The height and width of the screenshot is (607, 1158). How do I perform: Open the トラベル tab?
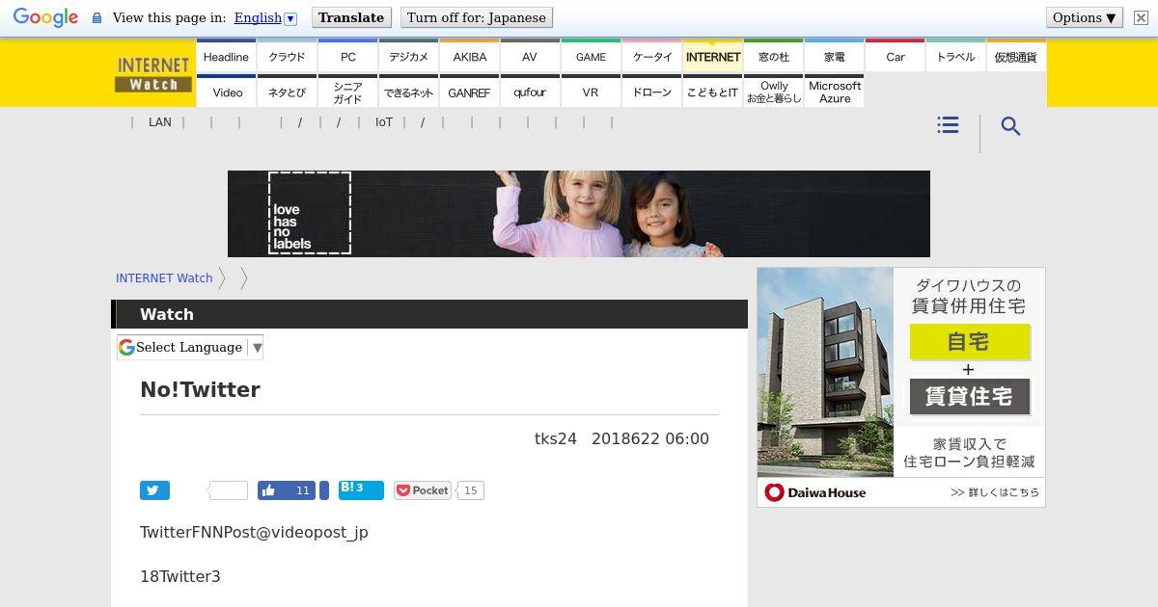click(x=955, y=56)
